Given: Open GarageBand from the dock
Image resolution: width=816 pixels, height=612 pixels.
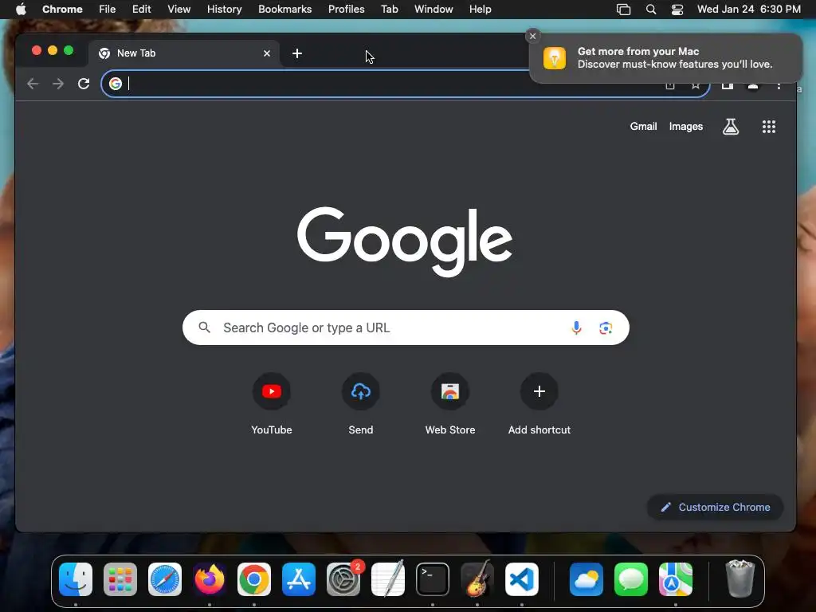Looking at the screenshot, I should 477,579.
